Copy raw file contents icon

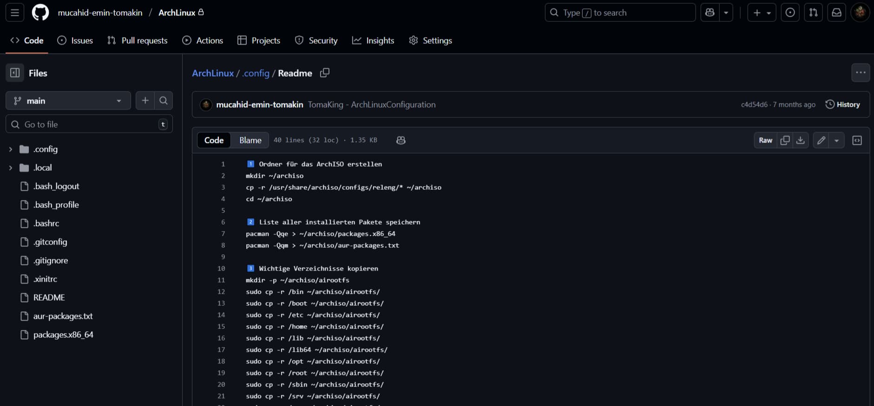pos(785,140)
